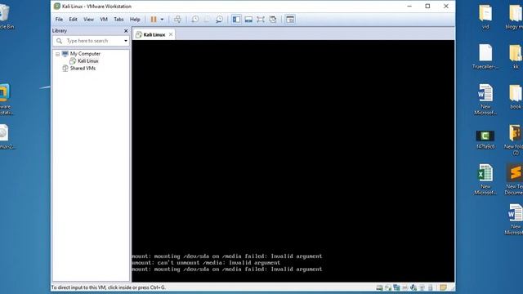Pause the Kali Linux virtual machine

[154, 20]
